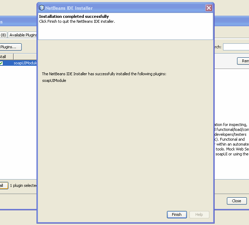
Task: Click the Plugins... button in Plugins window
Action: 11,47
